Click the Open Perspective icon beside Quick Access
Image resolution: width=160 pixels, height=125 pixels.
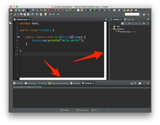(x=144, y=15)
